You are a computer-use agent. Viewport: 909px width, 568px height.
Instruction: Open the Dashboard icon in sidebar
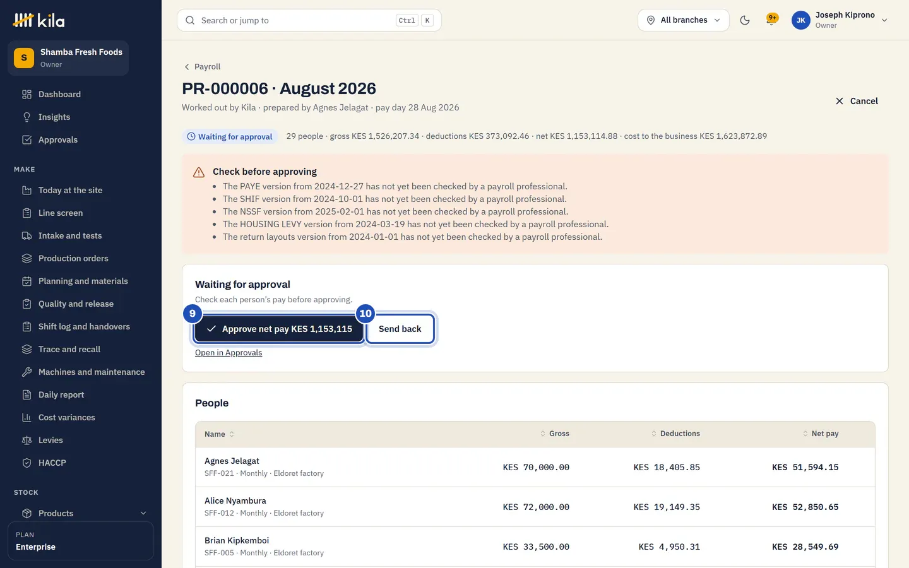tap(27, 94)
